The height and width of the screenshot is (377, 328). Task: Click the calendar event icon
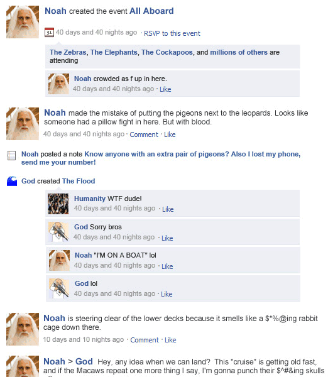(49, 32)
